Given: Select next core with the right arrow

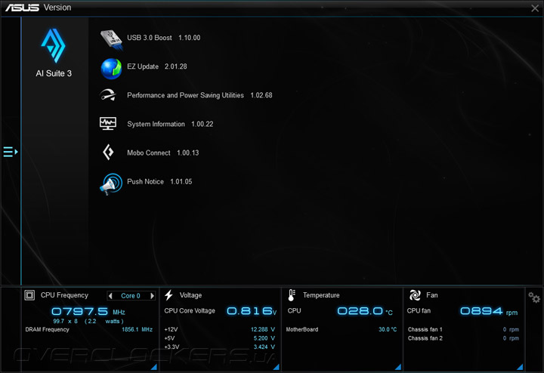Looking at the screenshot, I should coord(152,296).
